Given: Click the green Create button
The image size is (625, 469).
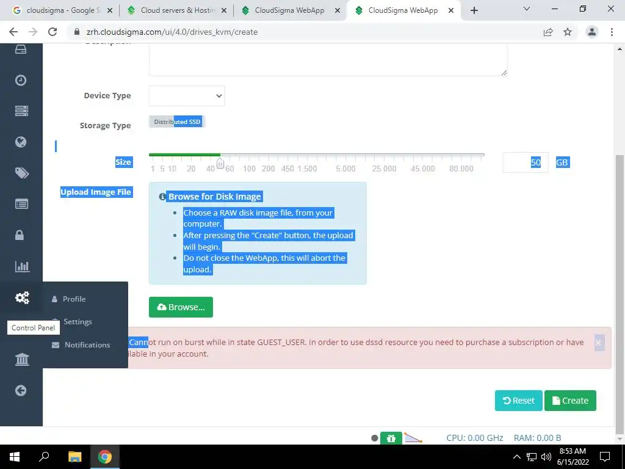Looking at the screenshot, I should pyautogui.click(x=571, y=401).
